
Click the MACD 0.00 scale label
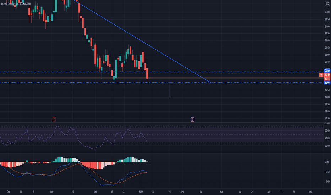click(327, 162)
